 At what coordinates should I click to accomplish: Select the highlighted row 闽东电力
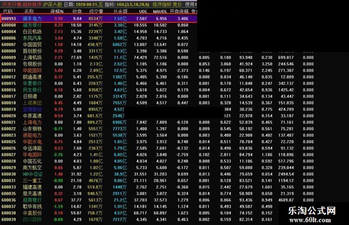coord(99,18)
